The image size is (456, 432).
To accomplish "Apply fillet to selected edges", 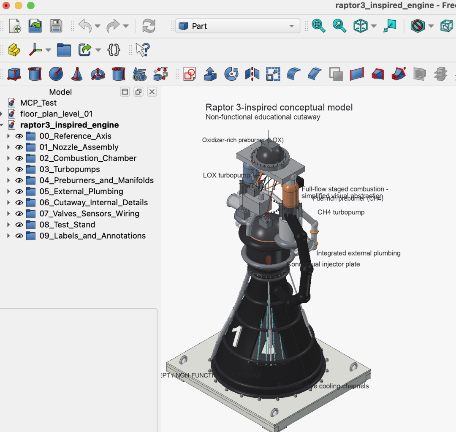I will (294, 74).
